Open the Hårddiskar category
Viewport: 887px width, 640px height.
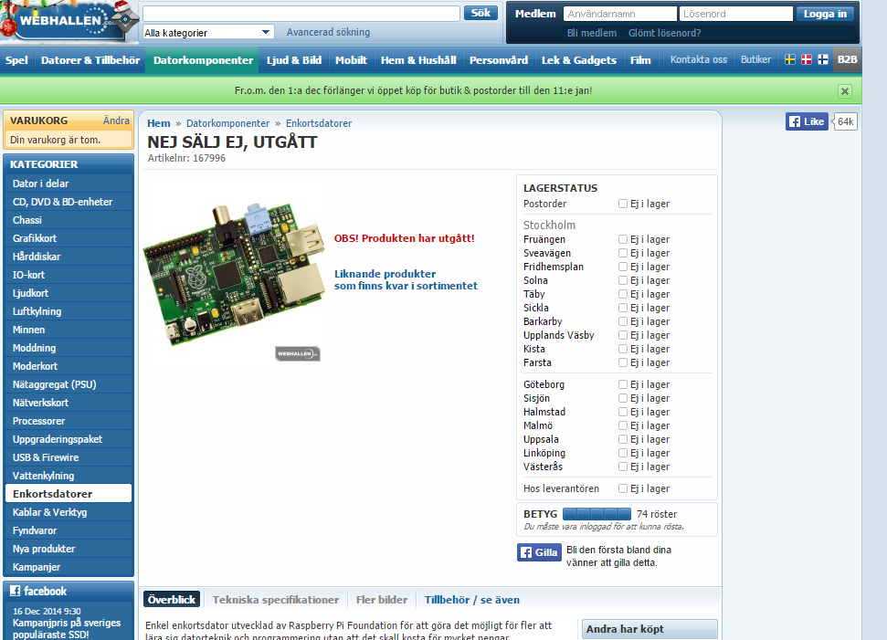[x=69, y=257]
